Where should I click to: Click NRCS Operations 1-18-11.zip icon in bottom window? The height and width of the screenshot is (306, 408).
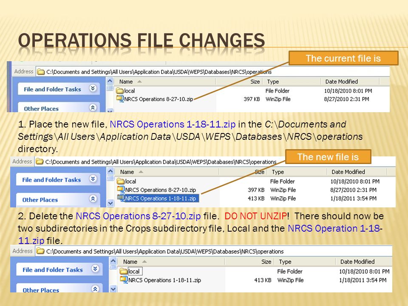point(124,280)
